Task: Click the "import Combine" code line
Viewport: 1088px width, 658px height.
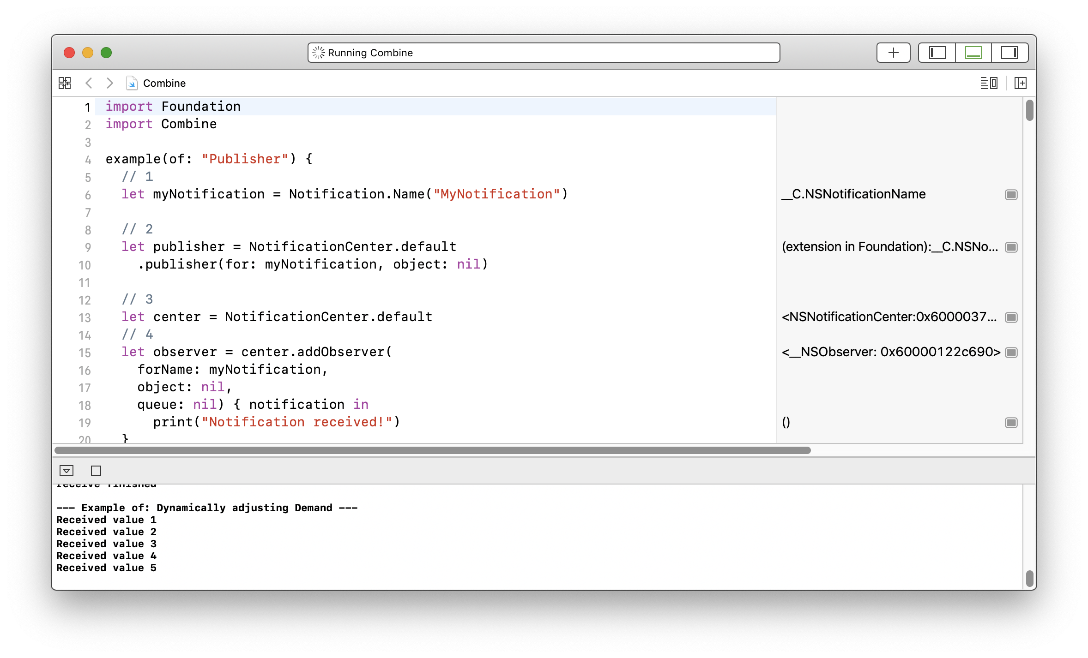Action: click(161, 124)
